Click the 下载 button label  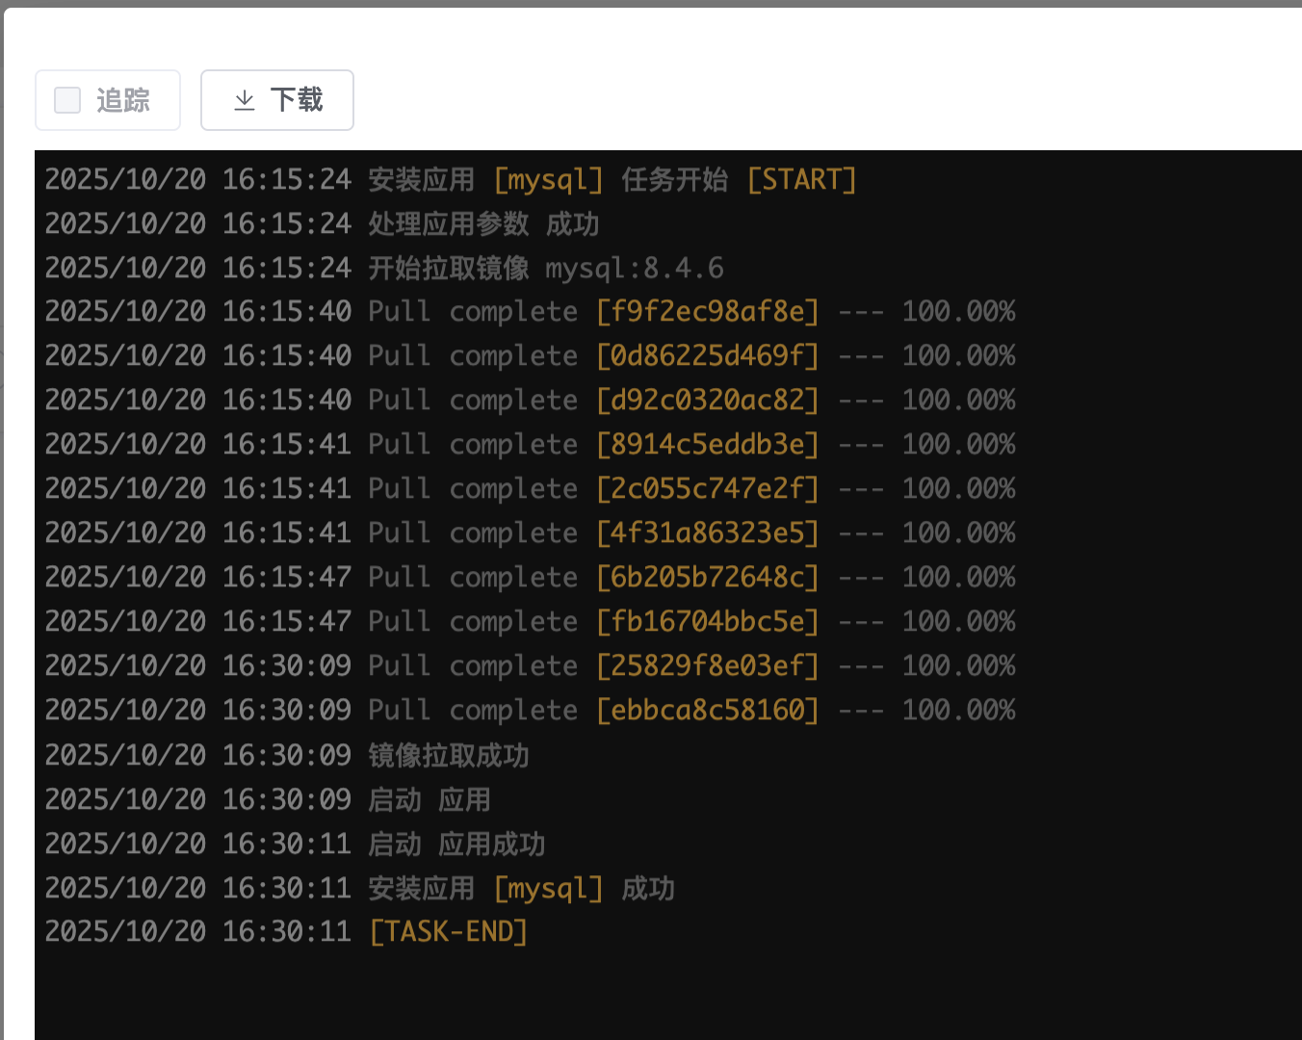[x=296, y=100]
